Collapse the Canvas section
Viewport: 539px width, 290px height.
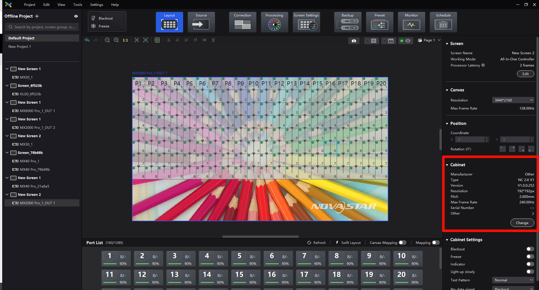point(447,90)
